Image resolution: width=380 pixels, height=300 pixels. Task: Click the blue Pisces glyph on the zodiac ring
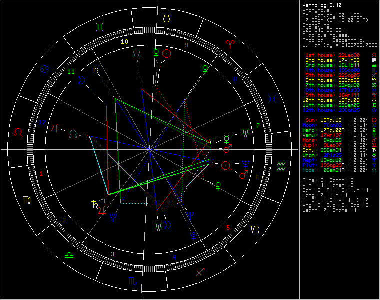273,98
